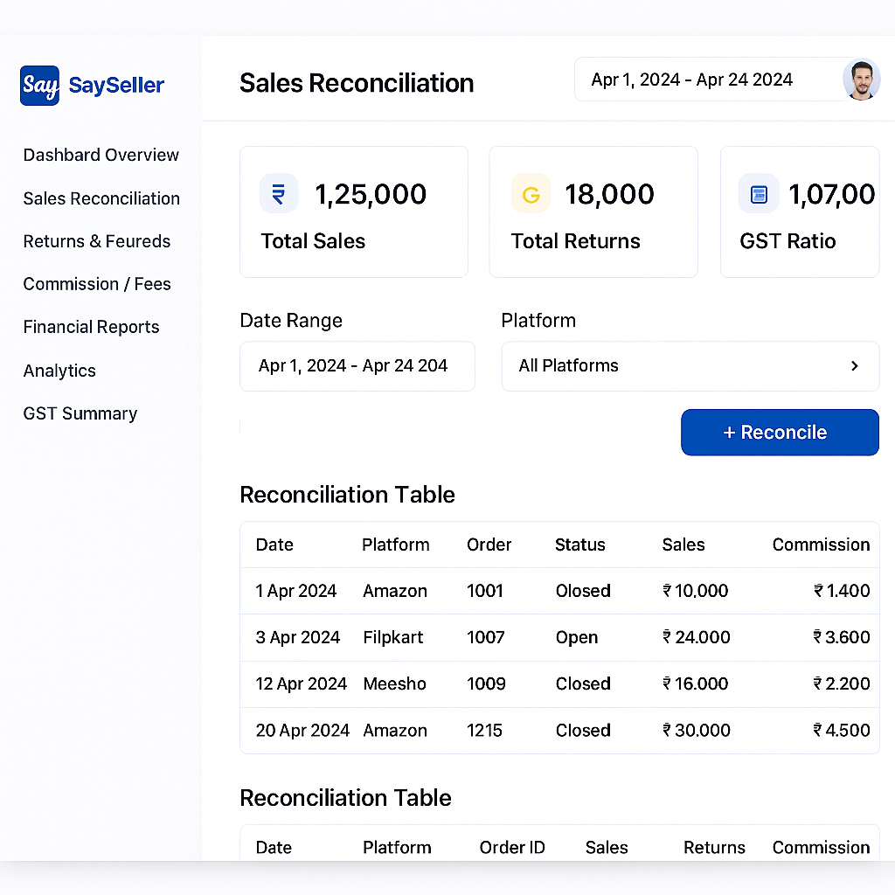This screenshot has width=895, height=895.
Task: Open Financial Reports from the sidebar
Action: [x=91, y=327]
